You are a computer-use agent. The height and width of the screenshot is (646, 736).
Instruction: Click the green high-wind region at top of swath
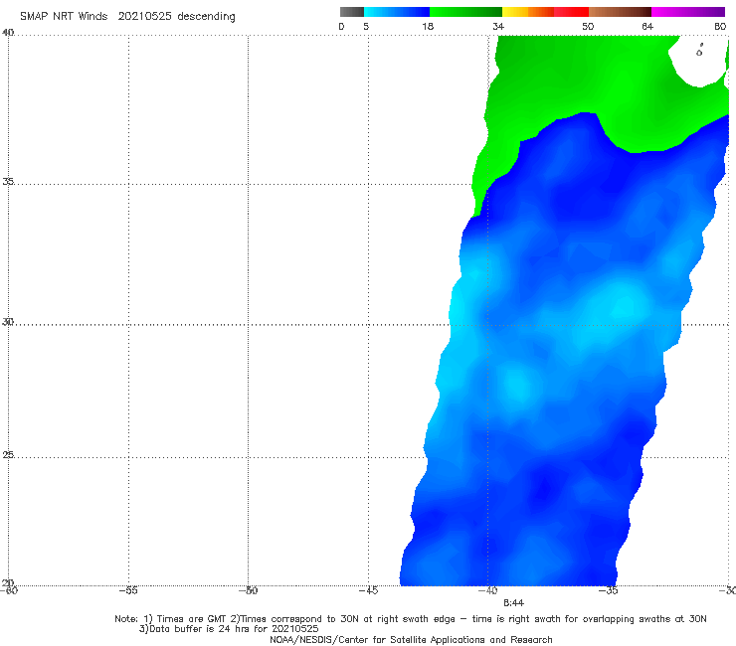[x=582, y=80]
